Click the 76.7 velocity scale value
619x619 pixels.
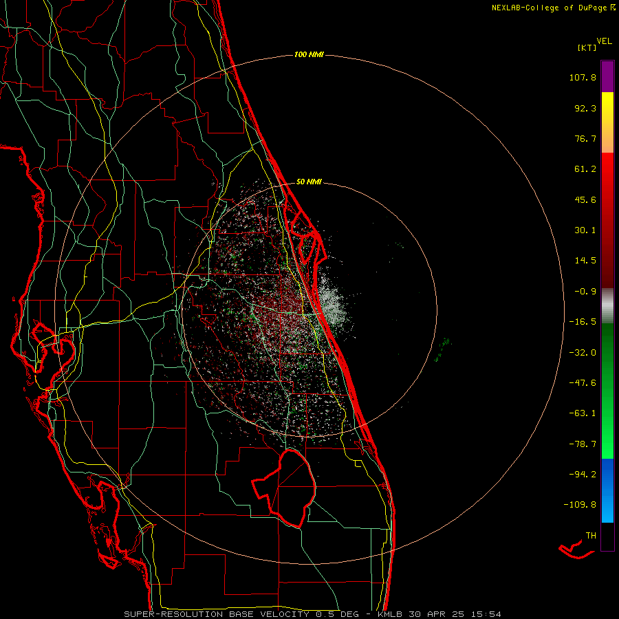[x=585, y=138]
